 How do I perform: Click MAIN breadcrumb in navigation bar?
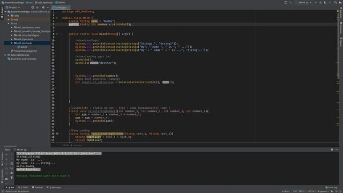coord(60,2)
